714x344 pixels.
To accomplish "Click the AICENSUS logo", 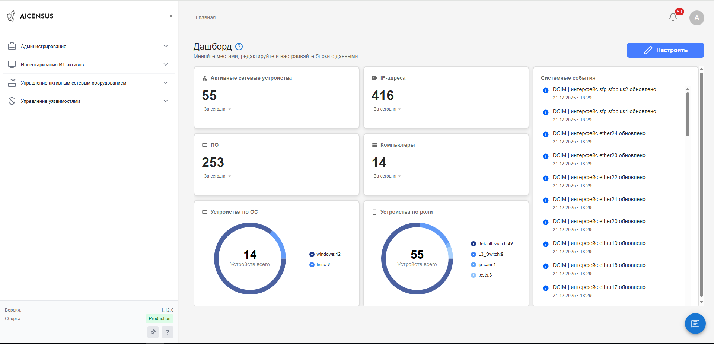I will click(x=31, y=16).
